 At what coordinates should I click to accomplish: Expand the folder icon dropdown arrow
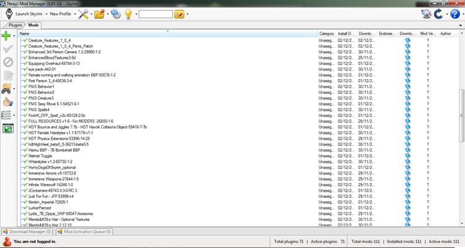point(107,14)
